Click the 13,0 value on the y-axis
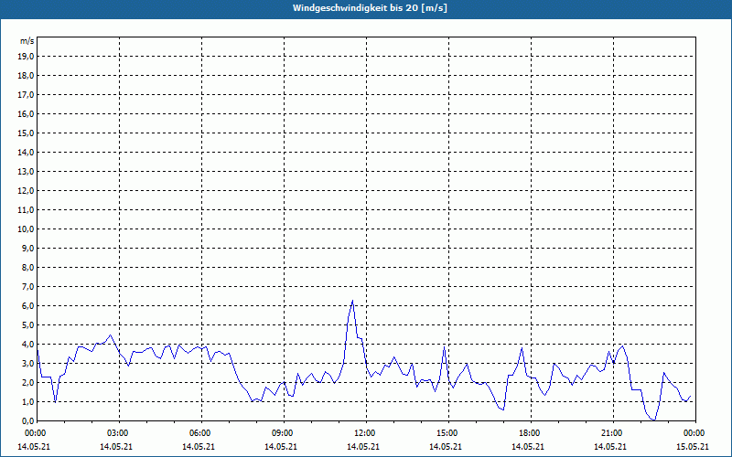732x457 pixels. (x=26, y=172)
